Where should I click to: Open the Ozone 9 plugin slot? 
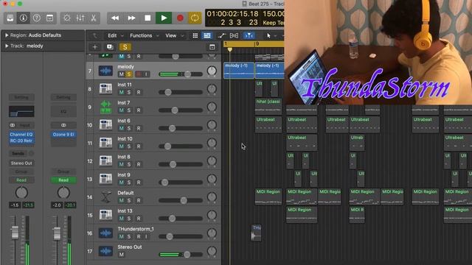(63, 134)
